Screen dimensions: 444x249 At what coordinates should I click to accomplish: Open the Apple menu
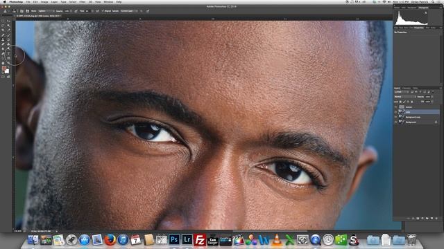4,1
